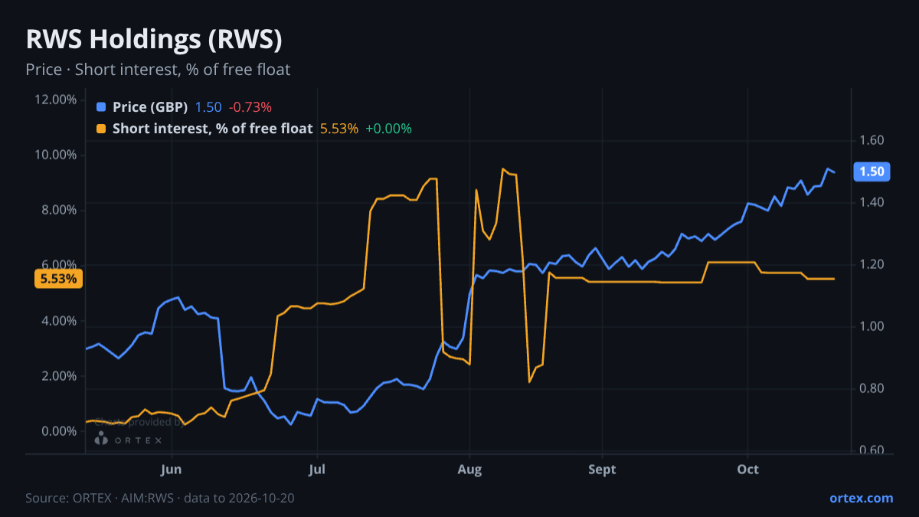Click the RWS Holdings (RWS) title
The width and height of the screenshot is (919, 517).
point(154,39)
